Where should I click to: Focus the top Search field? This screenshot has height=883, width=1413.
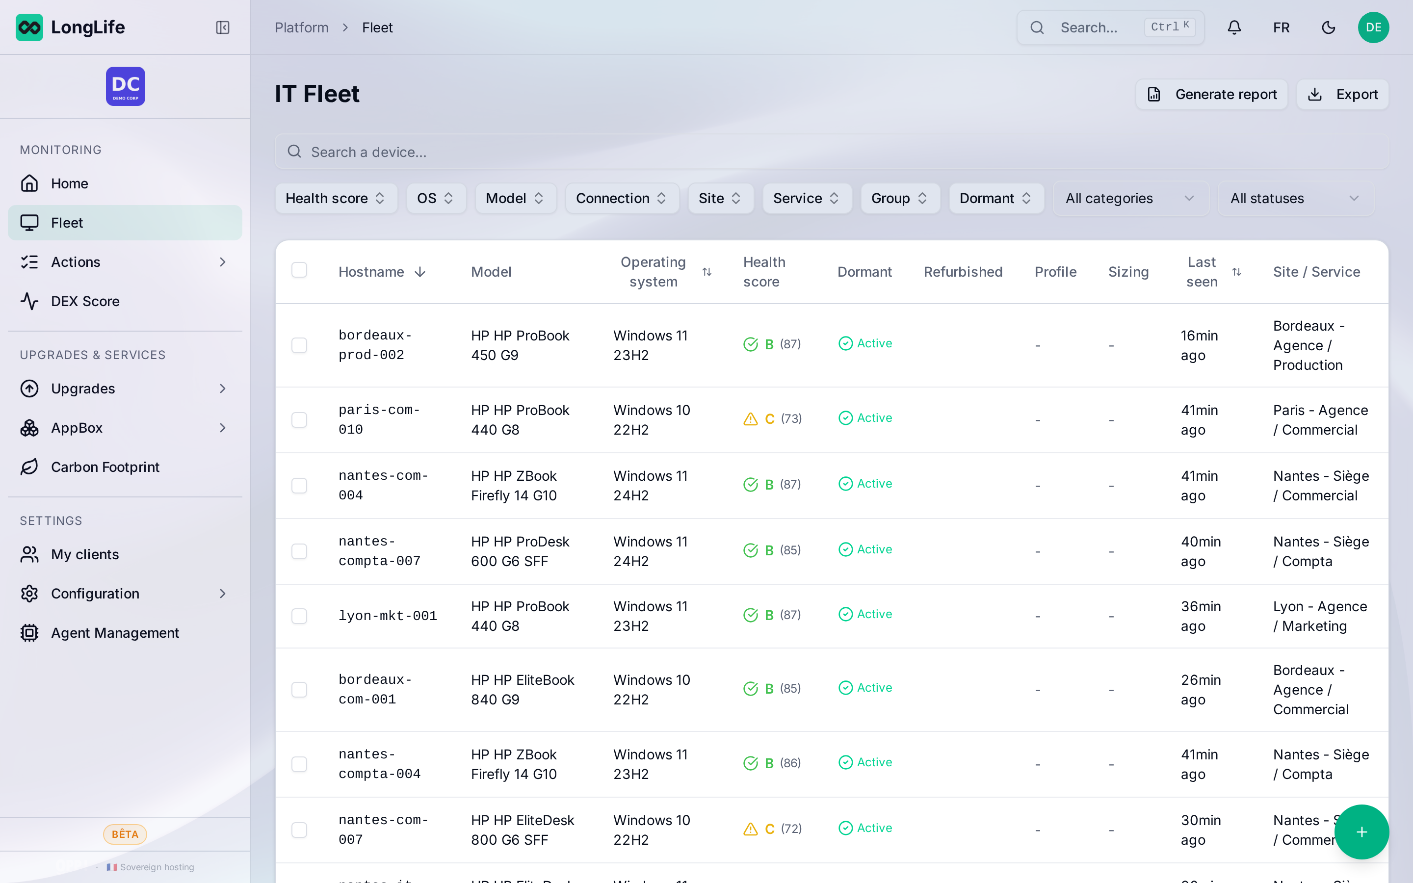click(x=1110, y=27)
